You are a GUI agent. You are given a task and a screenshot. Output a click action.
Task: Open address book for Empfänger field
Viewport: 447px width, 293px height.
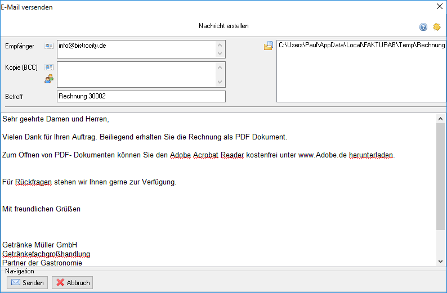(49, 46)
